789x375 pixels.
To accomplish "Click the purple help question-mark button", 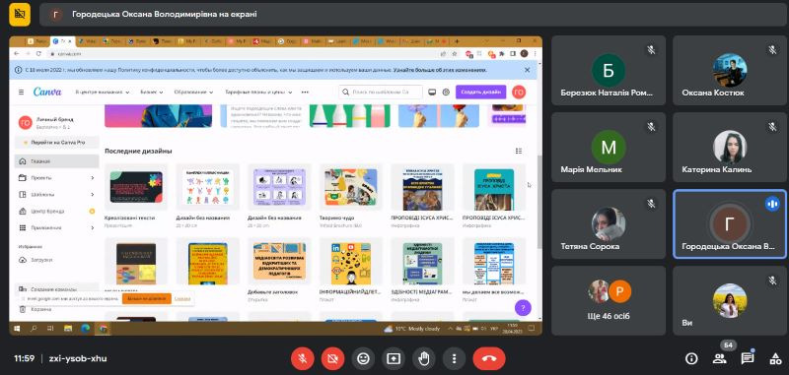I will [523, 307].
